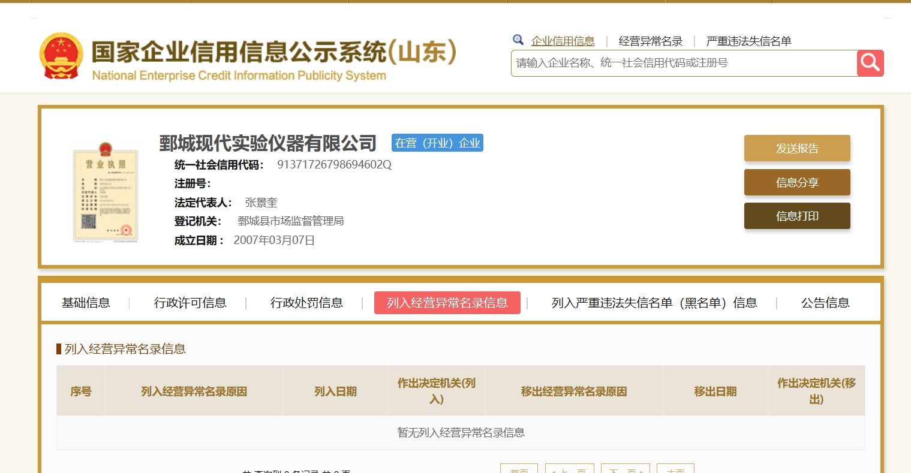911x473 pixels.
Task: Click the national emblem logo
Action: click(x=61, y=56)
